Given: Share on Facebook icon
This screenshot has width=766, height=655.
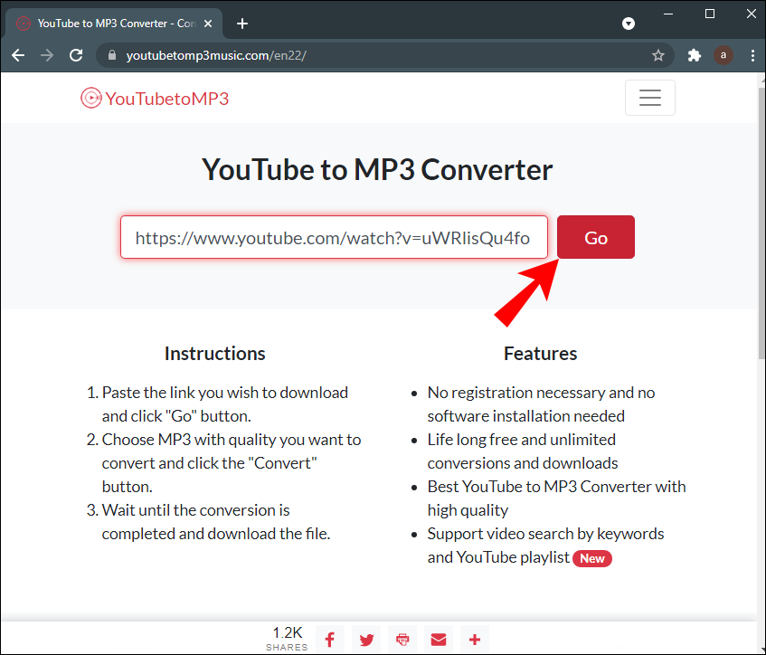Looking at the screenshot, I should coord(330,640).
